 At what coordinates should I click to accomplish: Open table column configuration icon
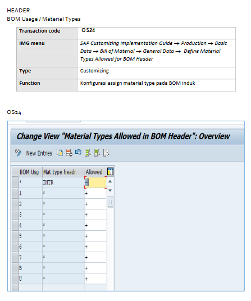coord(111,171)
